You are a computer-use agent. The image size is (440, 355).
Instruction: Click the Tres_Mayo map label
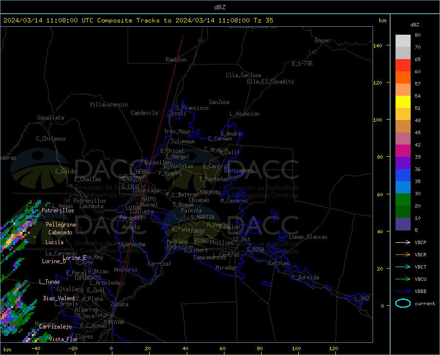177,131
